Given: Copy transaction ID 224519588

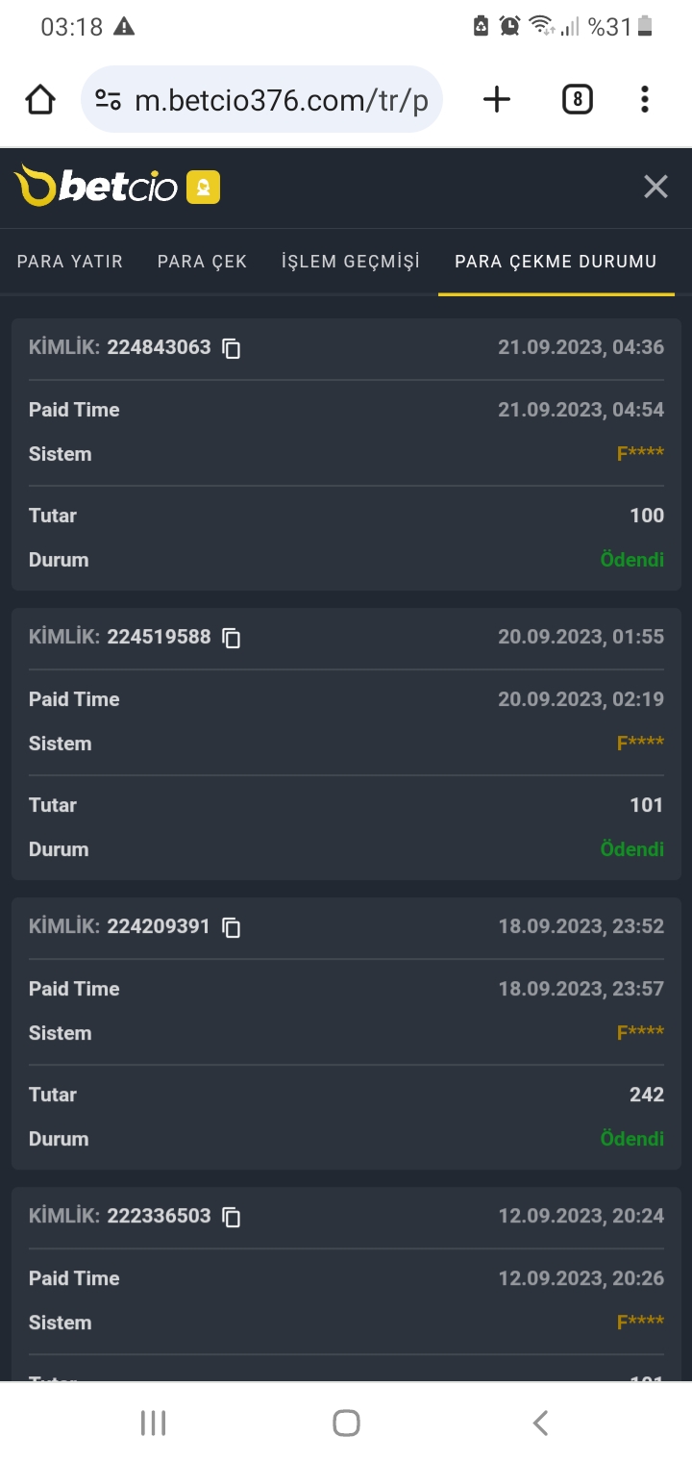Looking at the screenshot, I should pos(232,638).
